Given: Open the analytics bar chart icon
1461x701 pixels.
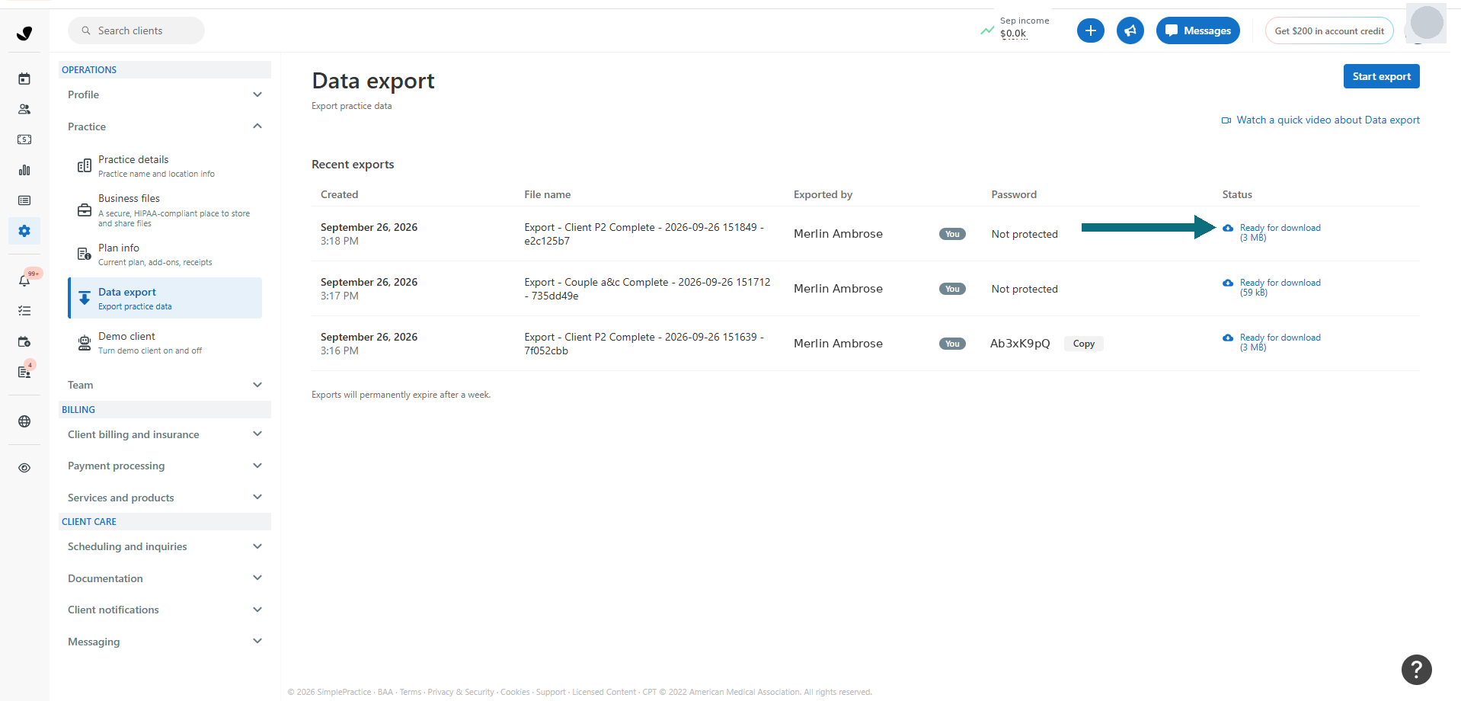Looking at the screenshot, I should point(24,170).
